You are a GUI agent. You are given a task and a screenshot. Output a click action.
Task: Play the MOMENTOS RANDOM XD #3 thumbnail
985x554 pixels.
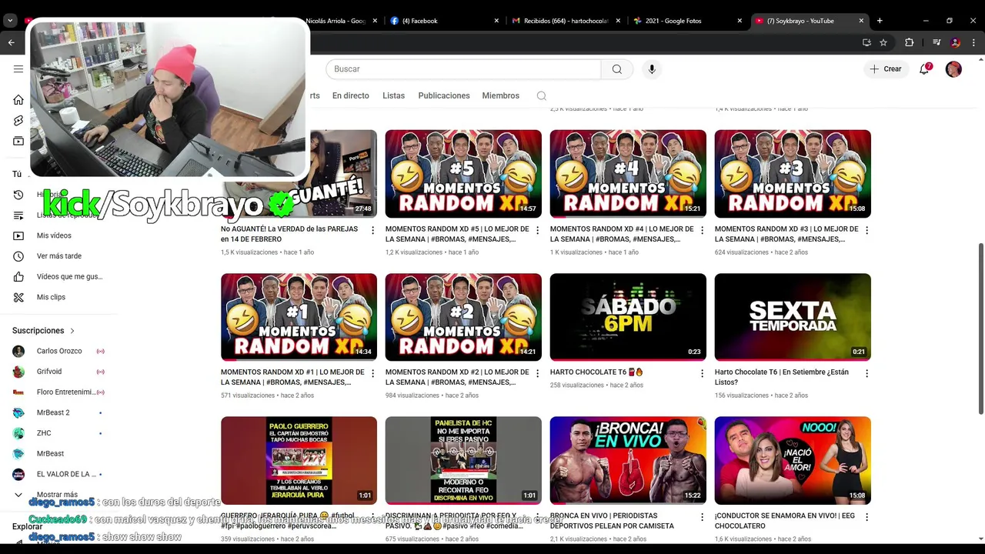[x=793, y=174]
